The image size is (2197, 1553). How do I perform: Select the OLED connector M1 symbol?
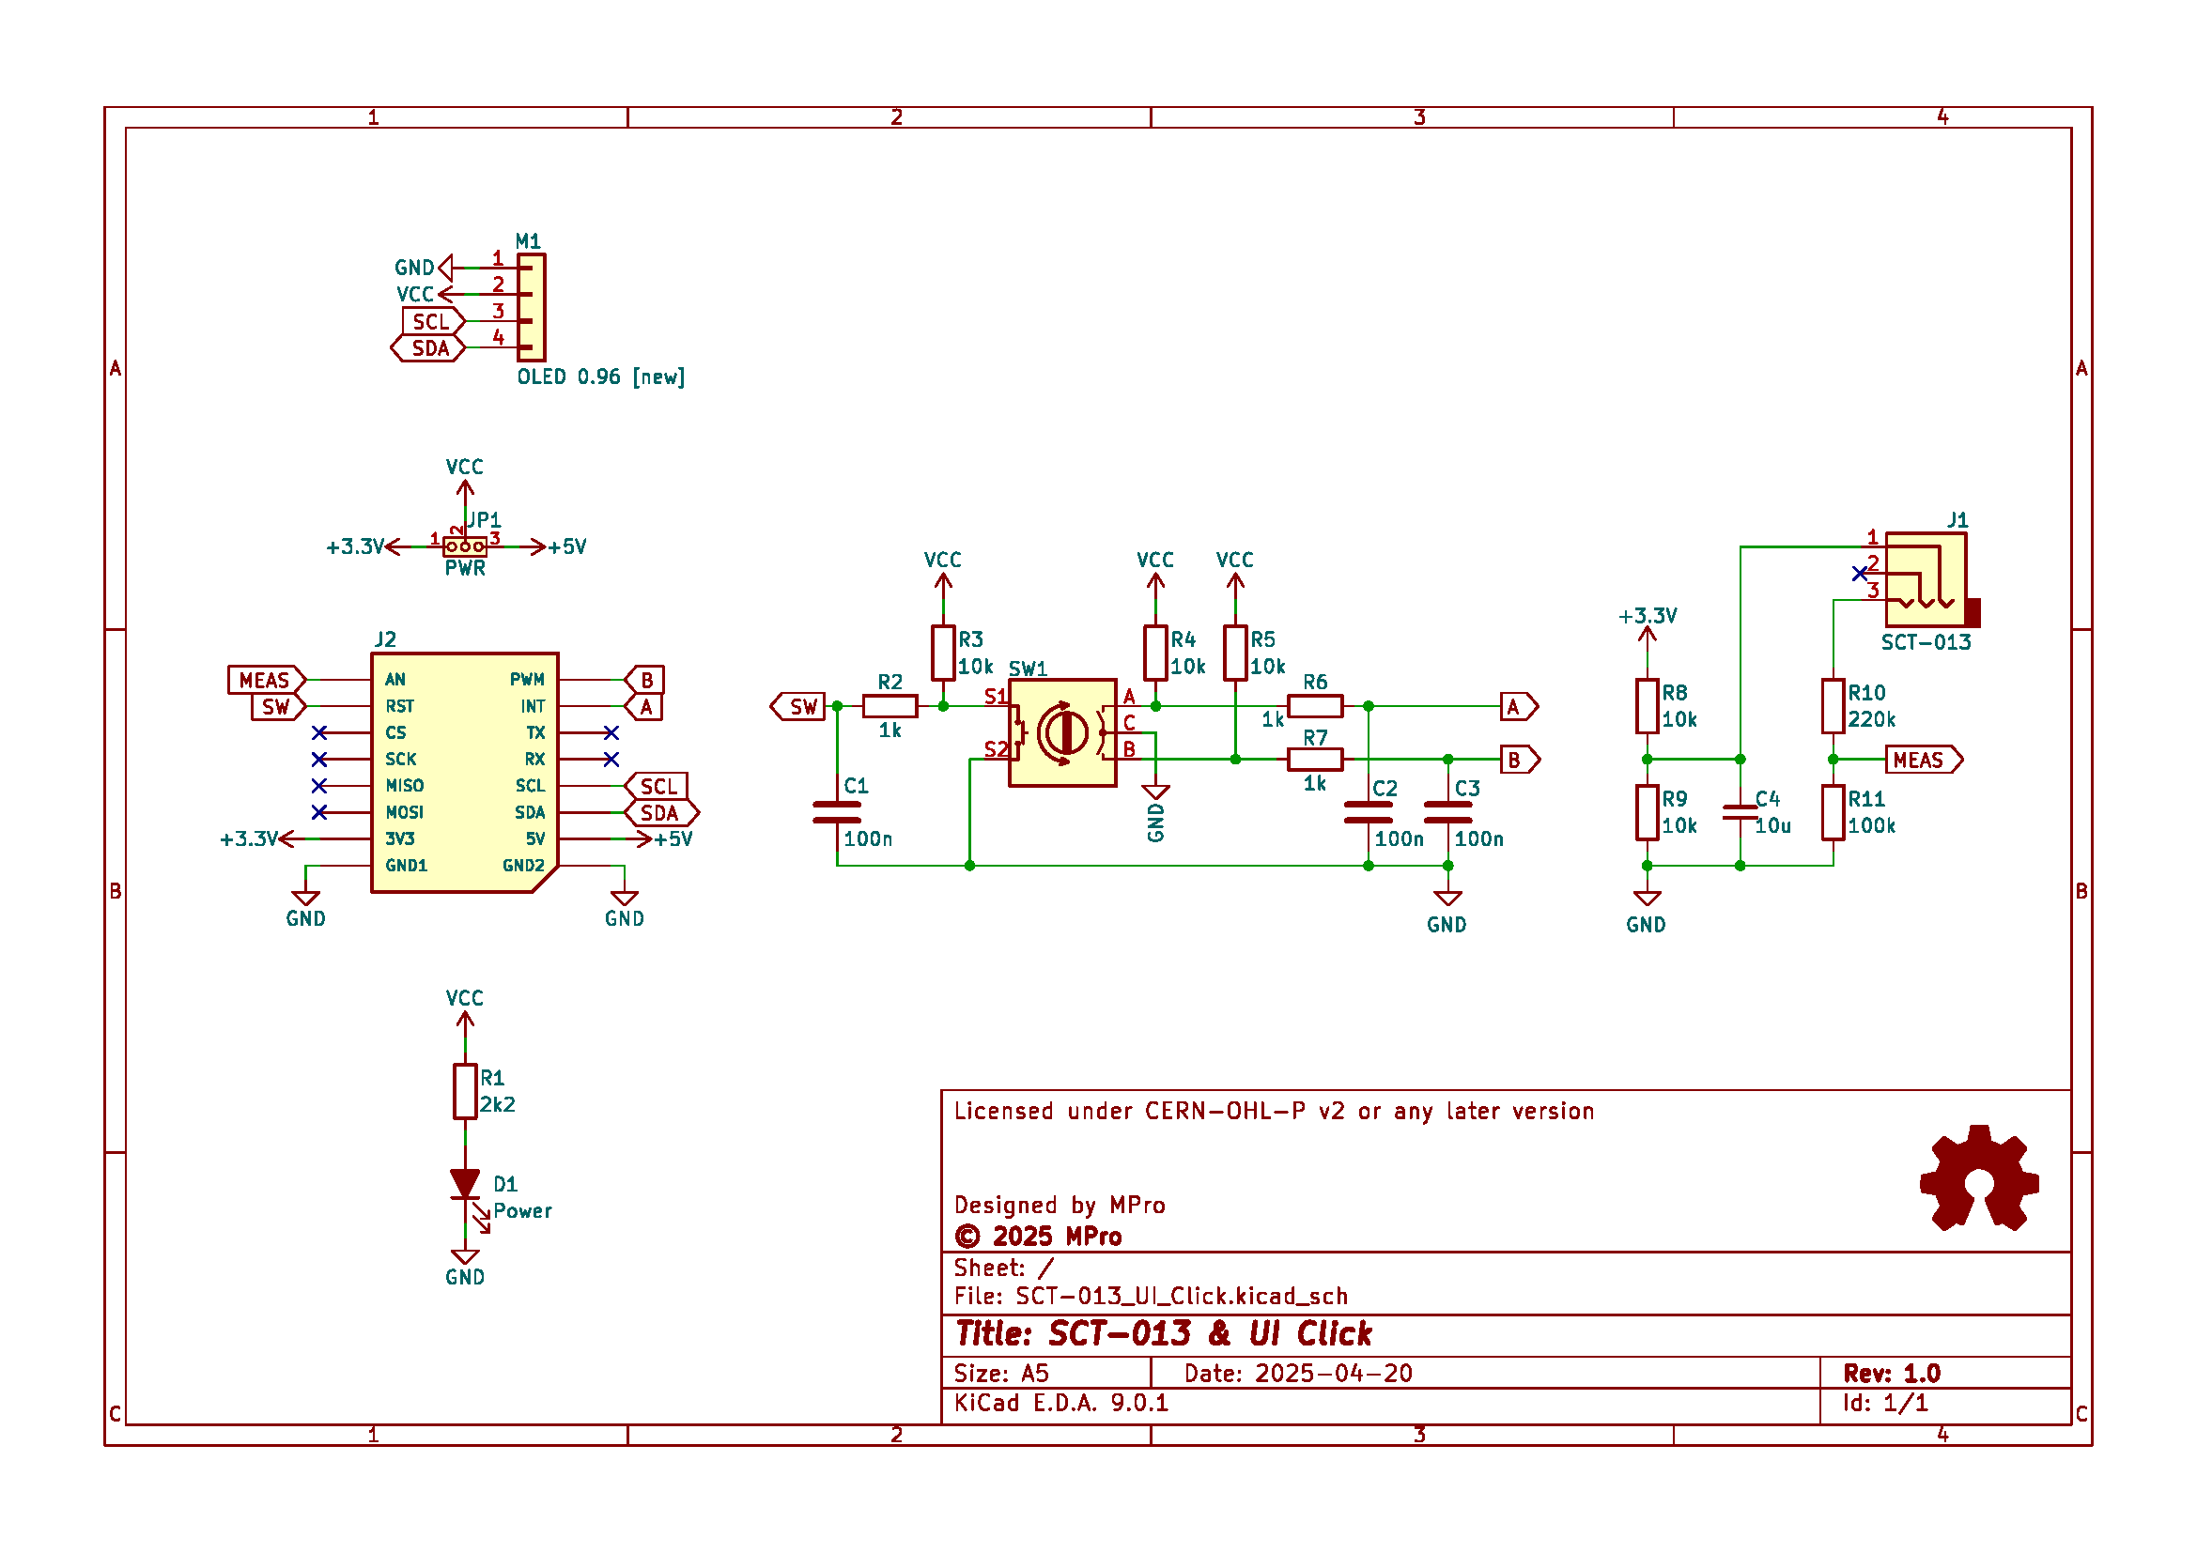click(x=531, y=307)
